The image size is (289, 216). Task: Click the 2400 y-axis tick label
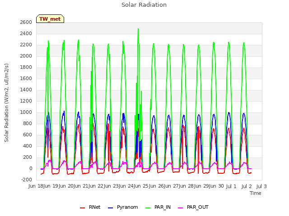tap(26, 33)
